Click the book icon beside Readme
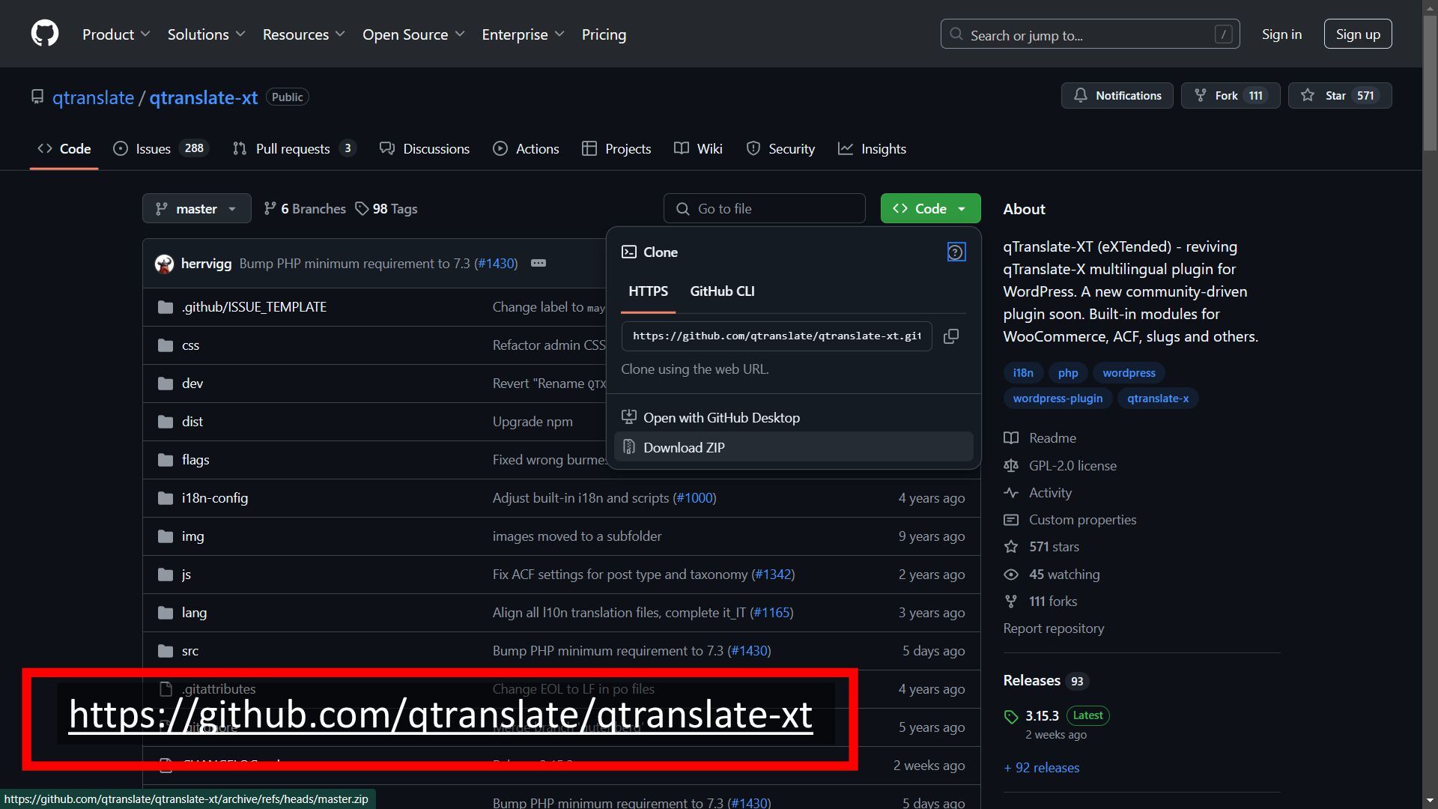The height and width of the screenshot is (809, 1438). coord(1011,438)
